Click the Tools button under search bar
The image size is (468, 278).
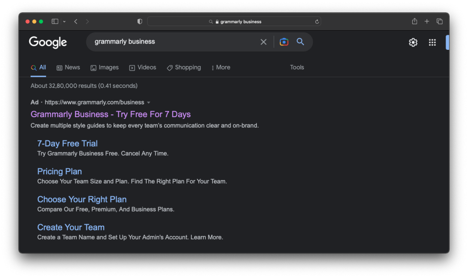tap(297, 67)
